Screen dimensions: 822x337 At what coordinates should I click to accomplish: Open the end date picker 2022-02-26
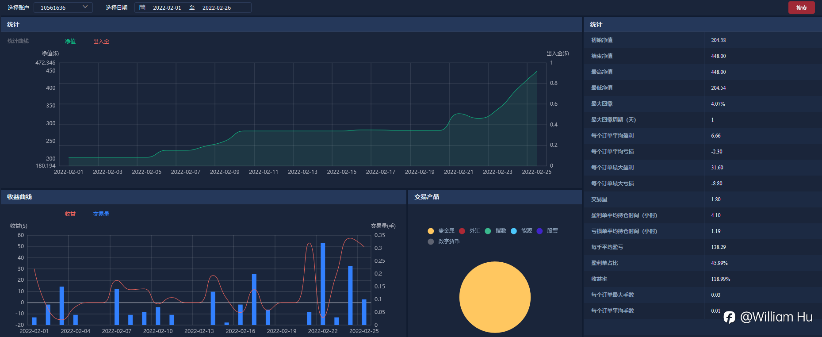(x=217, y=8)
